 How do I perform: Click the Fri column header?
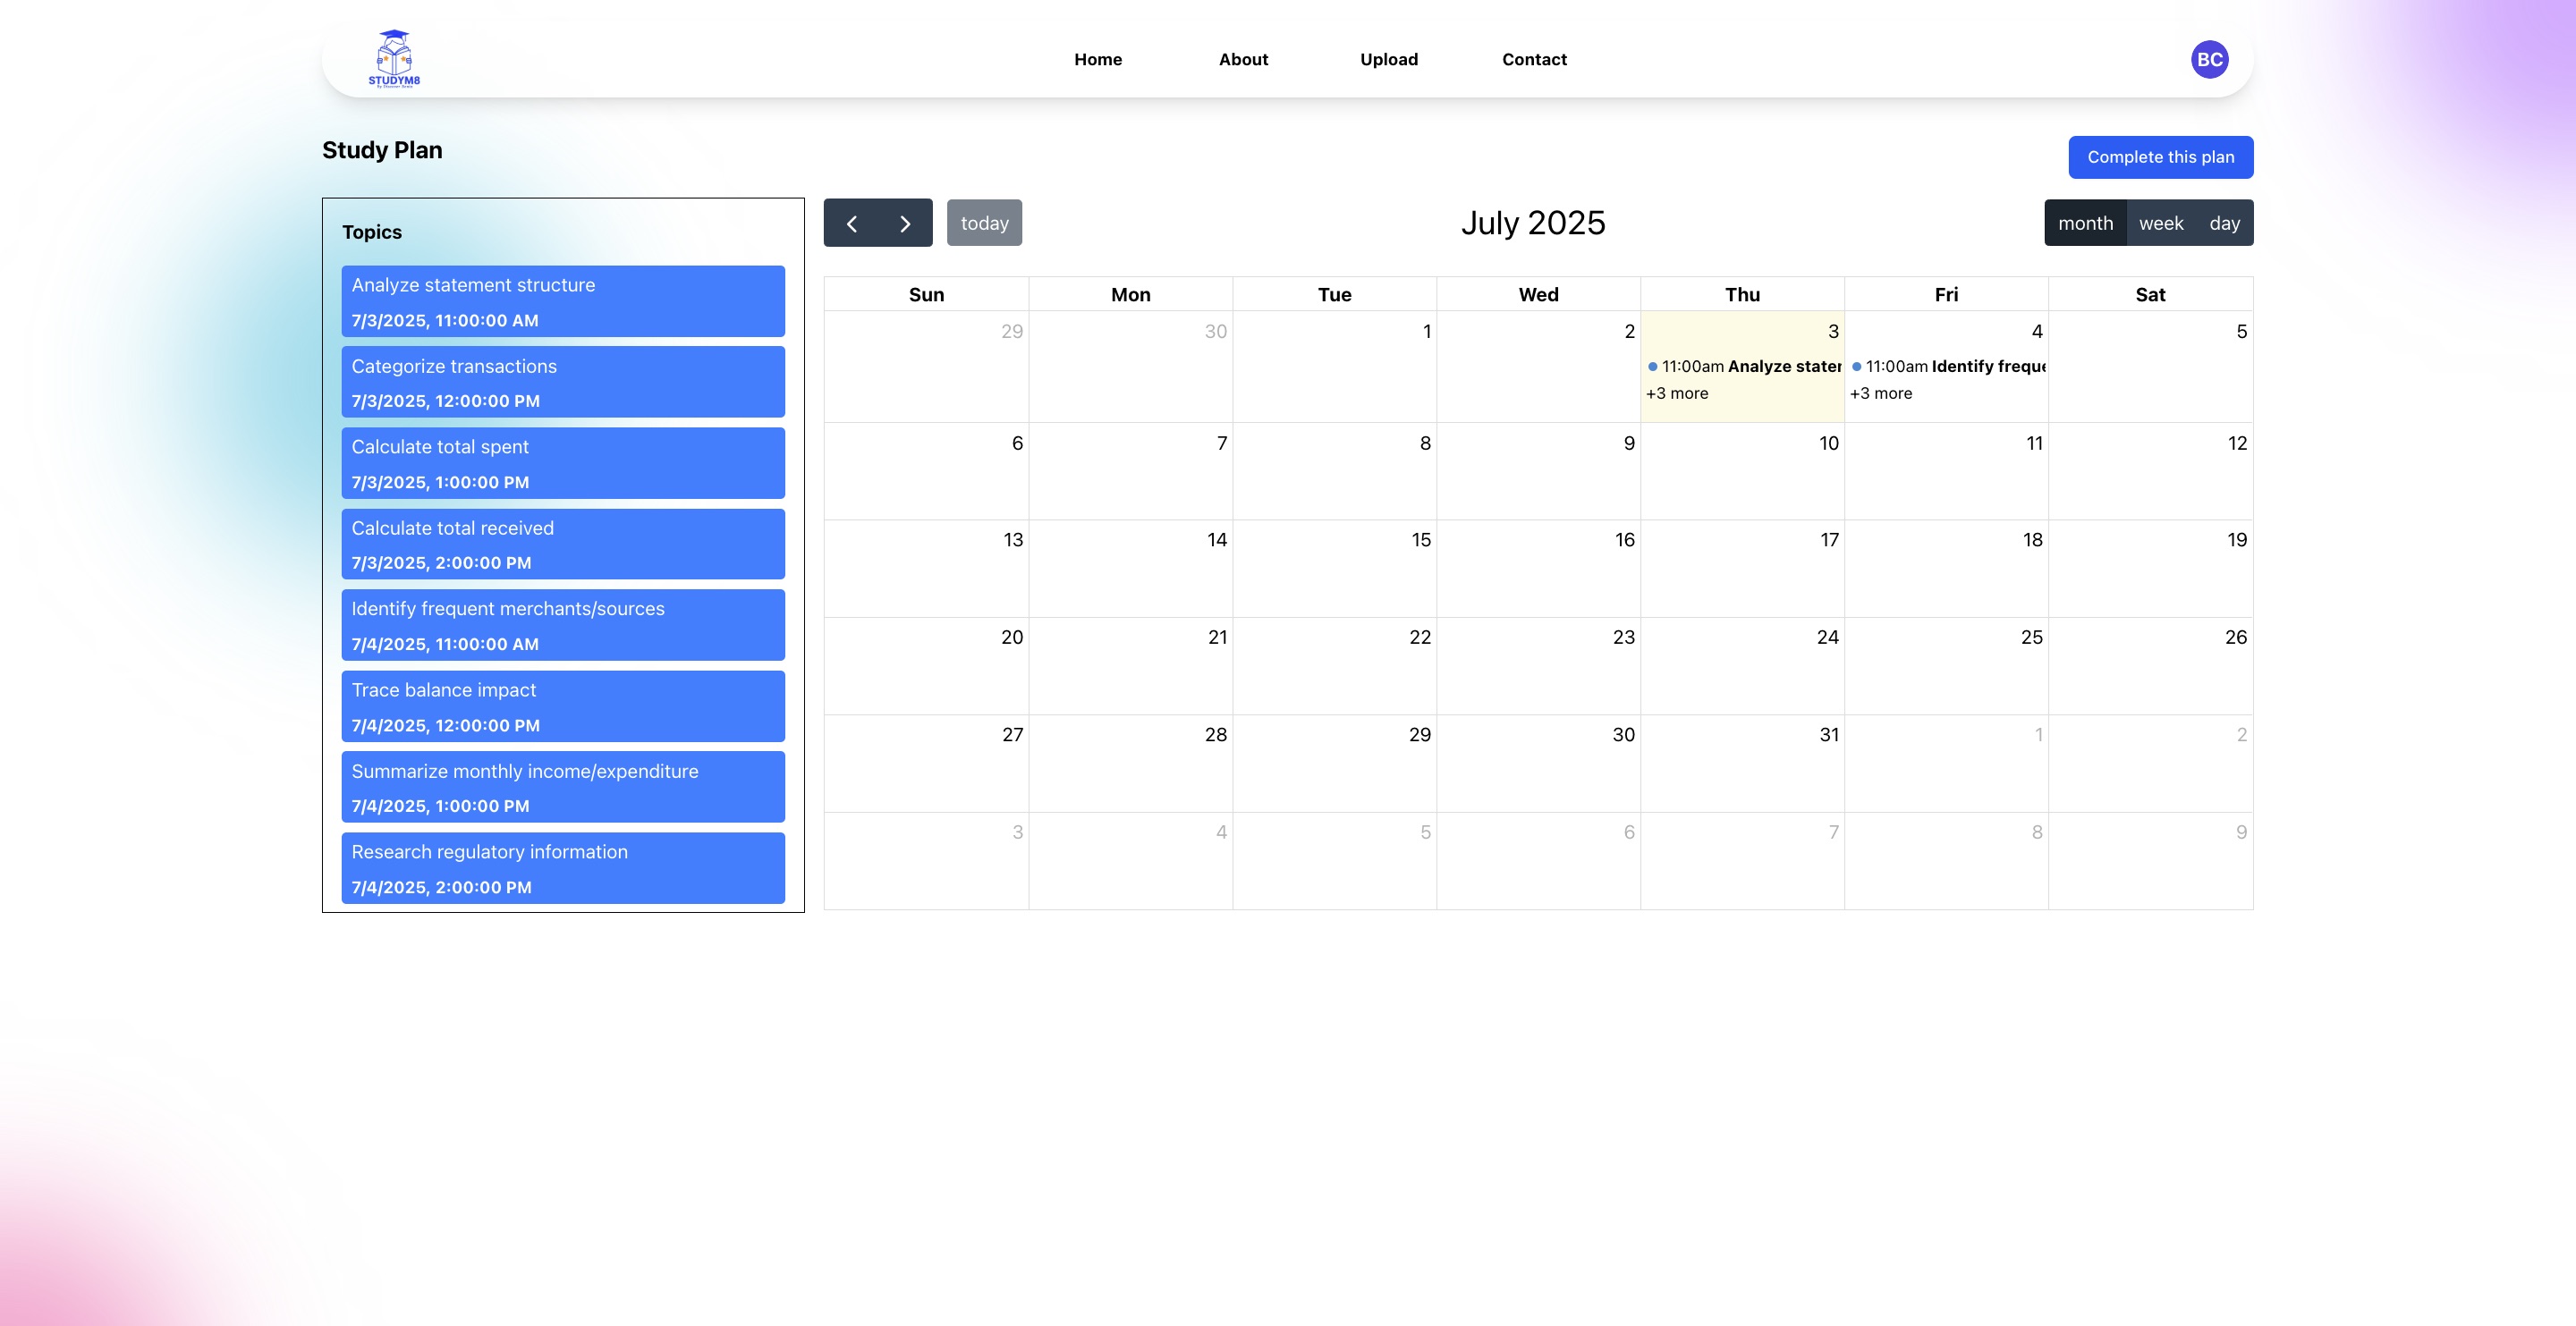pyautogui.click(x=1946, y=294)
